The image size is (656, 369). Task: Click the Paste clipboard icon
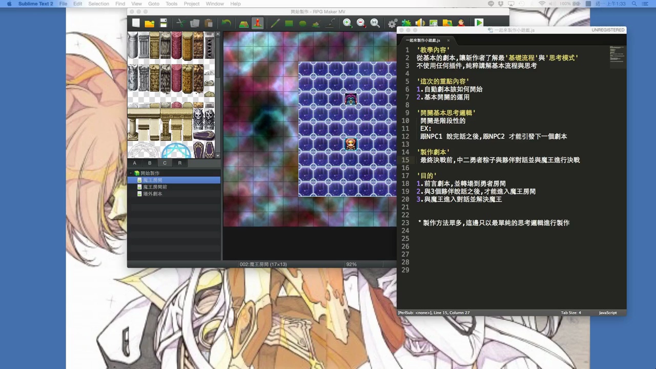point(209,23)
